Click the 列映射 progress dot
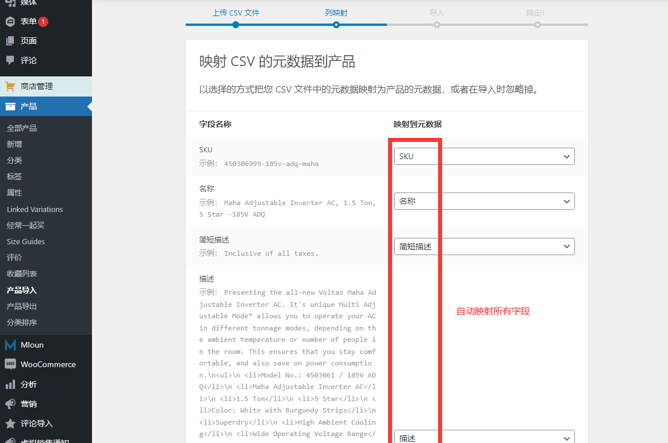 click(x=336, y=25)
